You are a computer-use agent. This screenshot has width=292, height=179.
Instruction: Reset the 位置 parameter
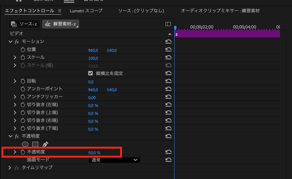click(169, 50)
